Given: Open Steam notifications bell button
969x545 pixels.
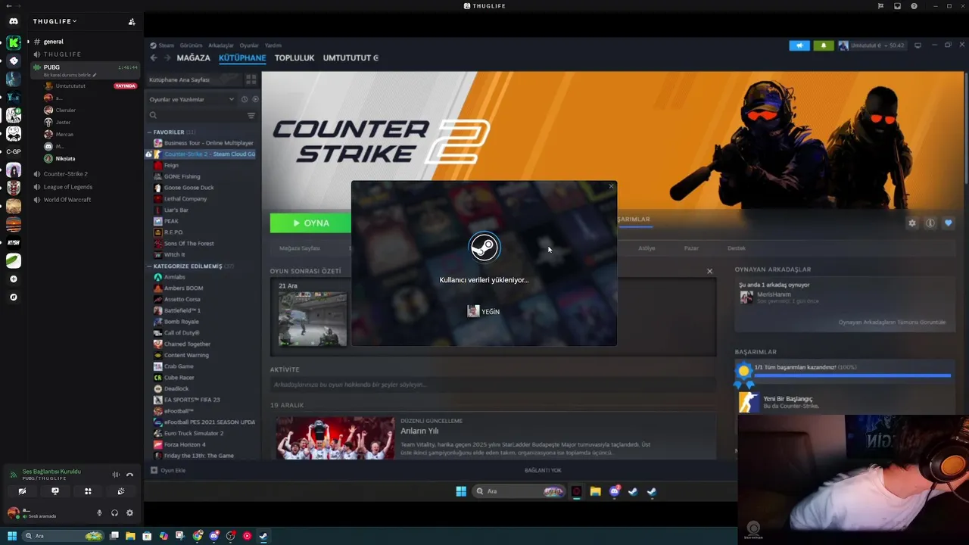Looking at the screenshot, I should pos(824,45).
